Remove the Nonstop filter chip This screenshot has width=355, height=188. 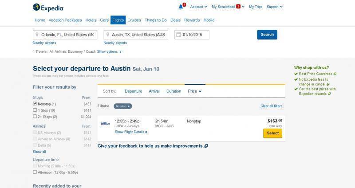(x=129, y=106)
